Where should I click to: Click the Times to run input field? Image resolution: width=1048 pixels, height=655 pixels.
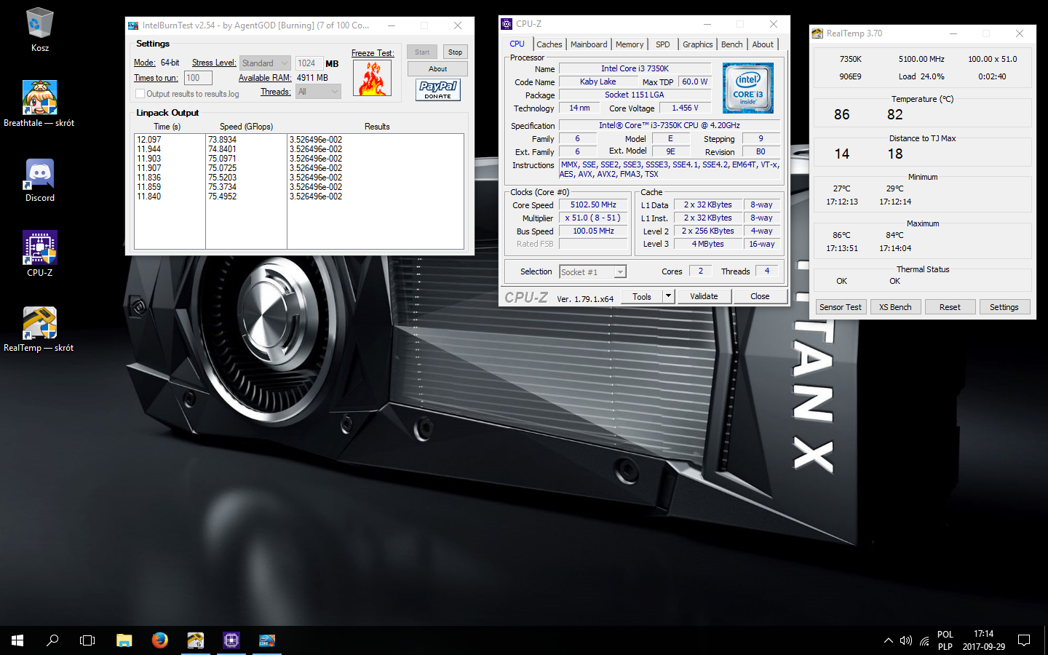[197, 78]
